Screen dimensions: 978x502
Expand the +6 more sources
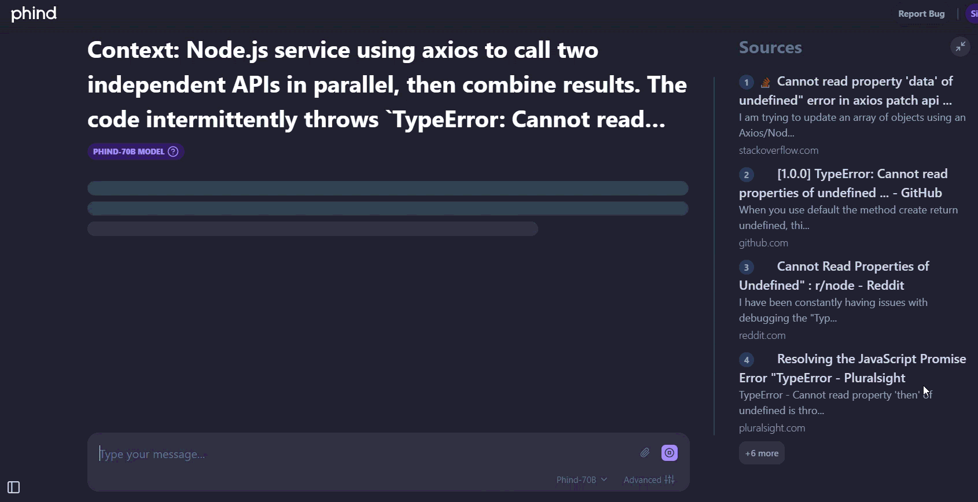point(762,453)
